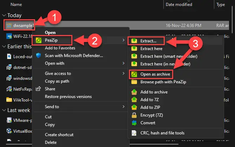Select Cut from the context menu

(x=48, y=117)
